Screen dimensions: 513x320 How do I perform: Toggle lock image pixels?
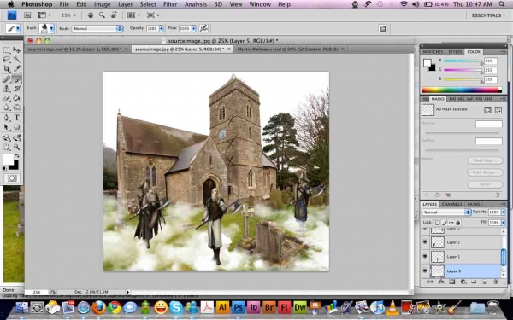[x=445, y=223]
